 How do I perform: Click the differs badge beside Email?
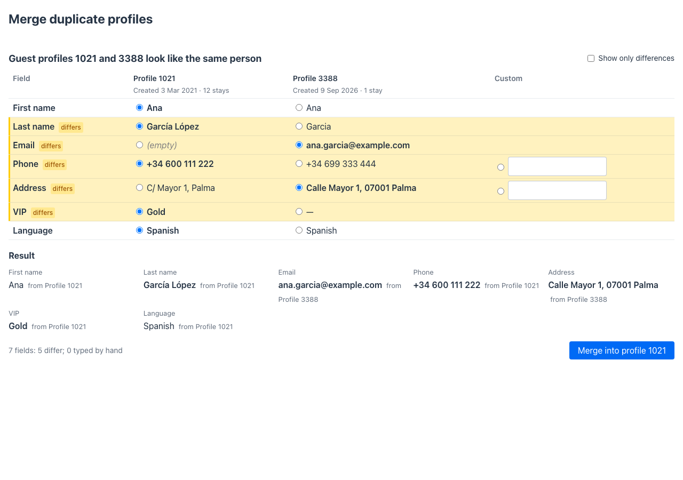[x=51, y=146]
